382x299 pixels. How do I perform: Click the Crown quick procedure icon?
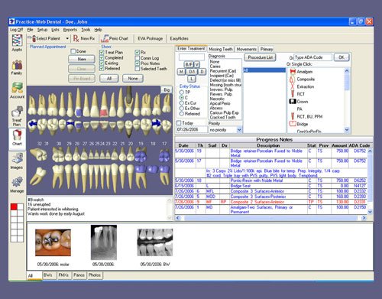point(293,102)
